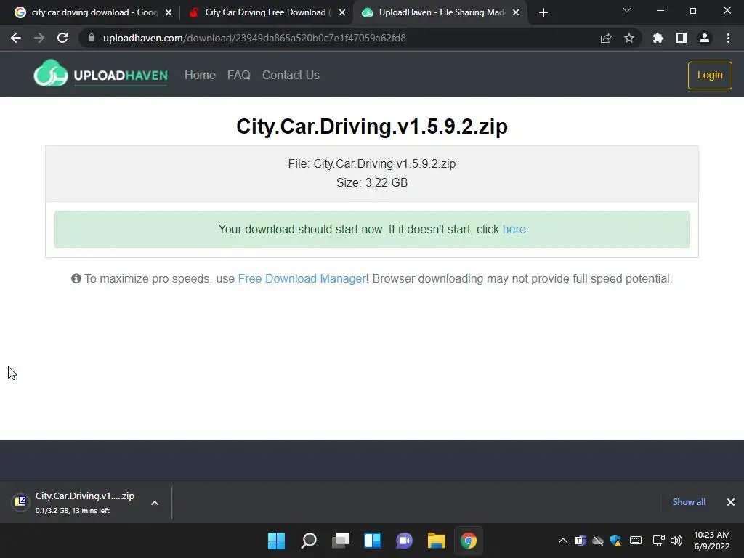Click the padlock site info icon

click(92, 38)
